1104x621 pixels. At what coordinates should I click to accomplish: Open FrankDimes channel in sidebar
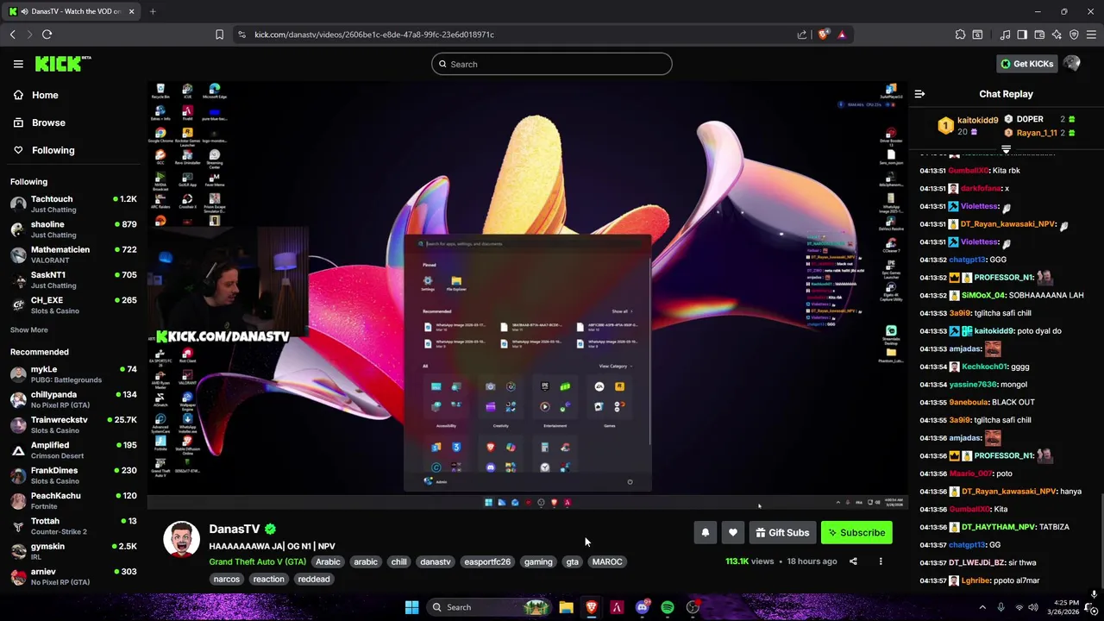(x=73, y=475)
